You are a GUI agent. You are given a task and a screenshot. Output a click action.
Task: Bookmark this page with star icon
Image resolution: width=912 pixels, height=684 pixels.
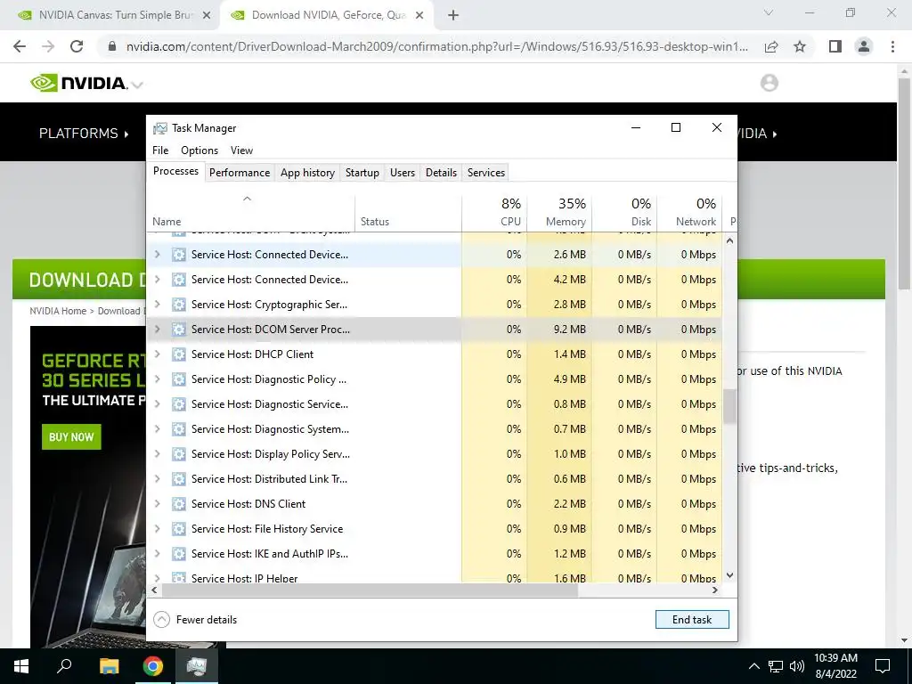point(800,46)
